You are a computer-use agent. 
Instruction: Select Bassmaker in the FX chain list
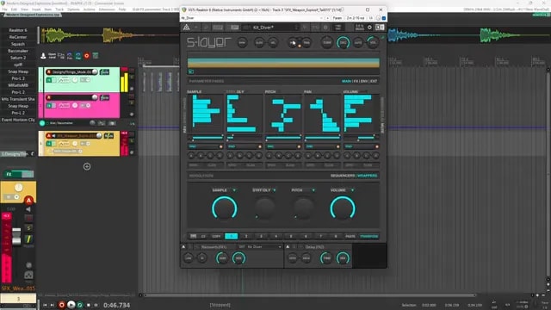point(18,51)
